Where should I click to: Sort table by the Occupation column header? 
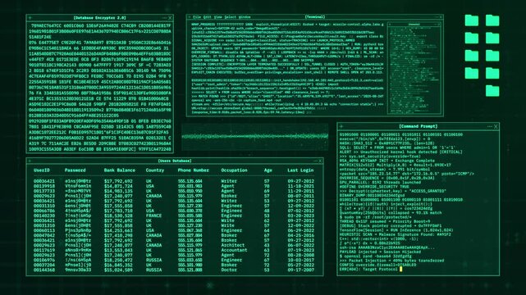[x=234, y=170]
